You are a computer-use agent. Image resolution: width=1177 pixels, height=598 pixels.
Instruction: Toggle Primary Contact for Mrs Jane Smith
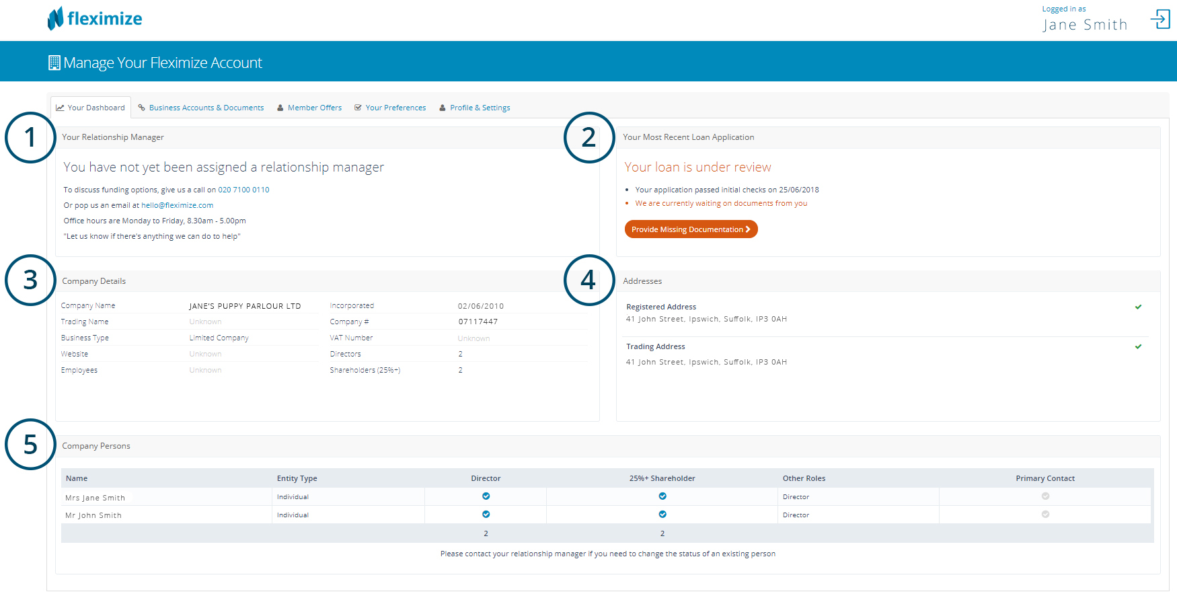pos(1045,496)
